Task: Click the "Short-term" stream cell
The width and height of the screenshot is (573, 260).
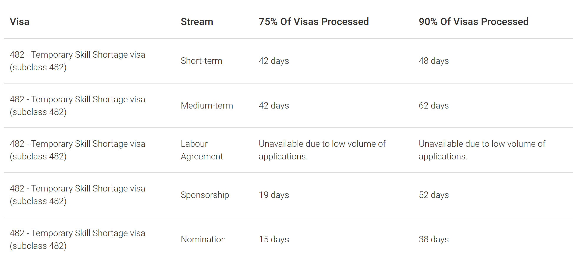Action: click(201, 61)
